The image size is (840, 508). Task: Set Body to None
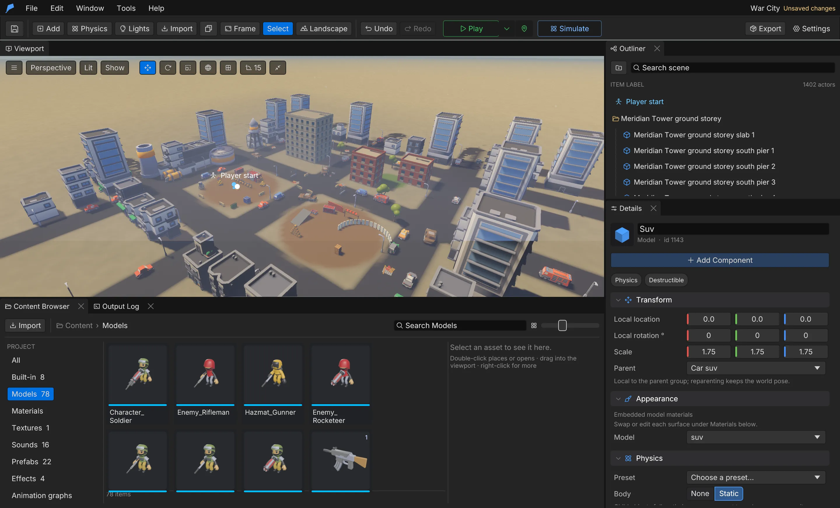pyautogui.click(x=700, y=493)
